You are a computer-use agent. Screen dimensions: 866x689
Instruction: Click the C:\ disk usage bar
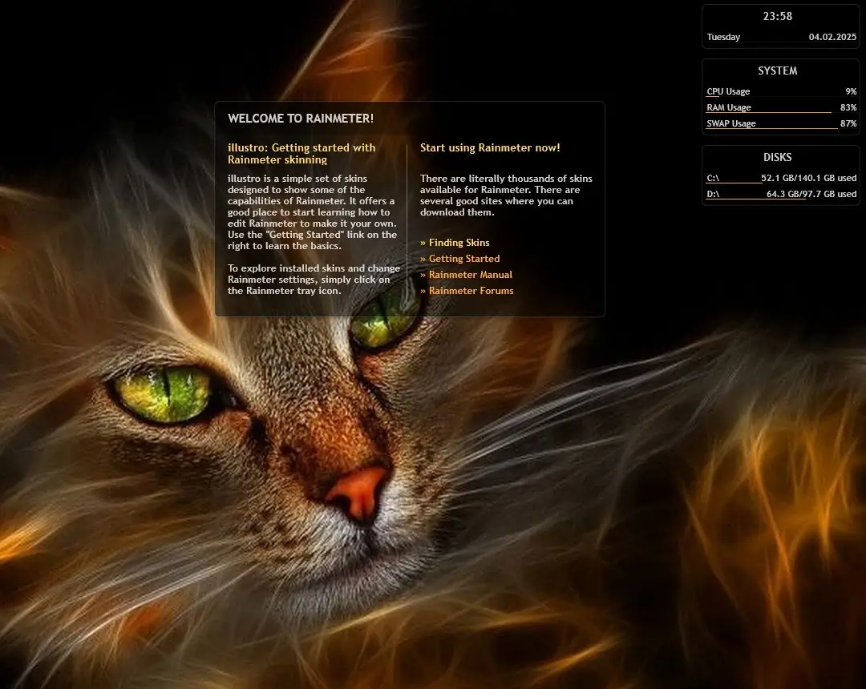[734, 183]
